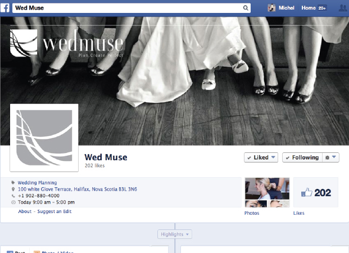
Task: Click the search magnifier icon
Action: click(x=246, y=8)
